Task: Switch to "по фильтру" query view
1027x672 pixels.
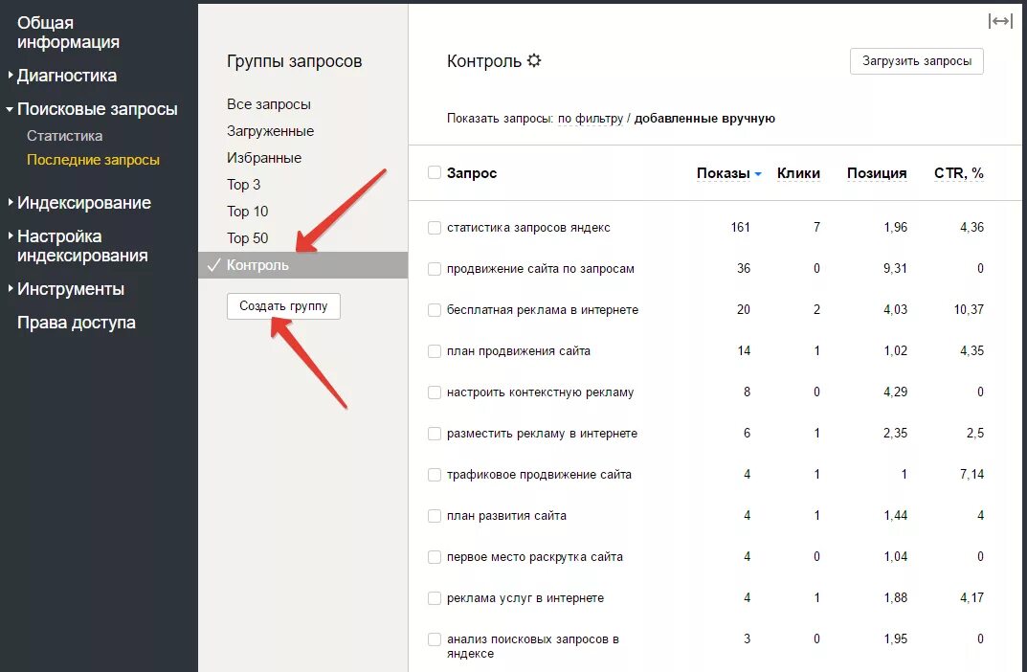Action: (591, 119)
